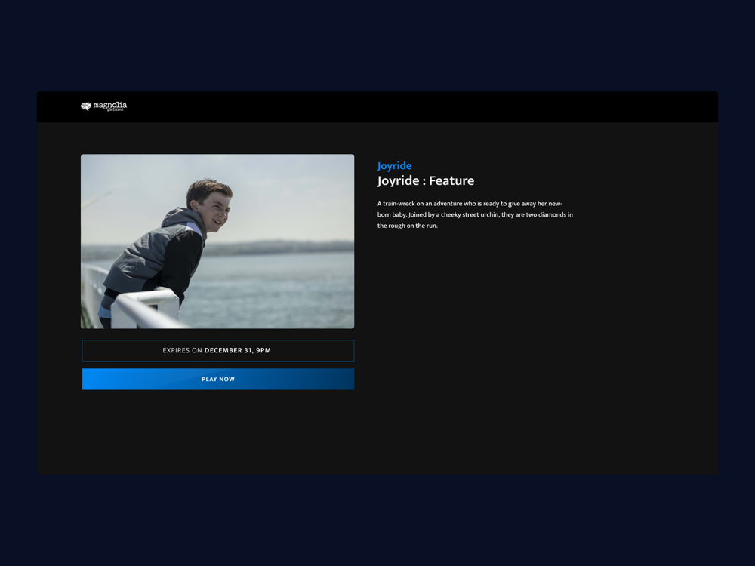Click the film synopsis paragraph
Viewport: 755px width, 566px height.
tap(475, 214)
